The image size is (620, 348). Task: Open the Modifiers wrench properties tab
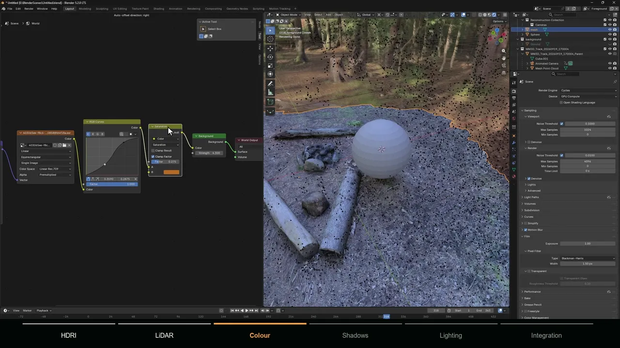click(514, 143)
